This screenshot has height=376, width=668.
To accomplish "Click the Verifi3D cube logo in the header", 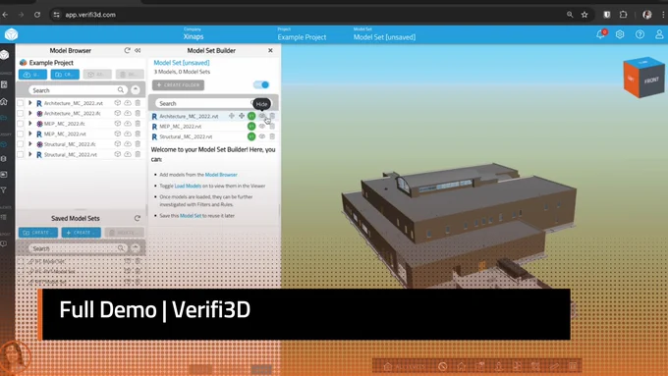I will 11,34.
